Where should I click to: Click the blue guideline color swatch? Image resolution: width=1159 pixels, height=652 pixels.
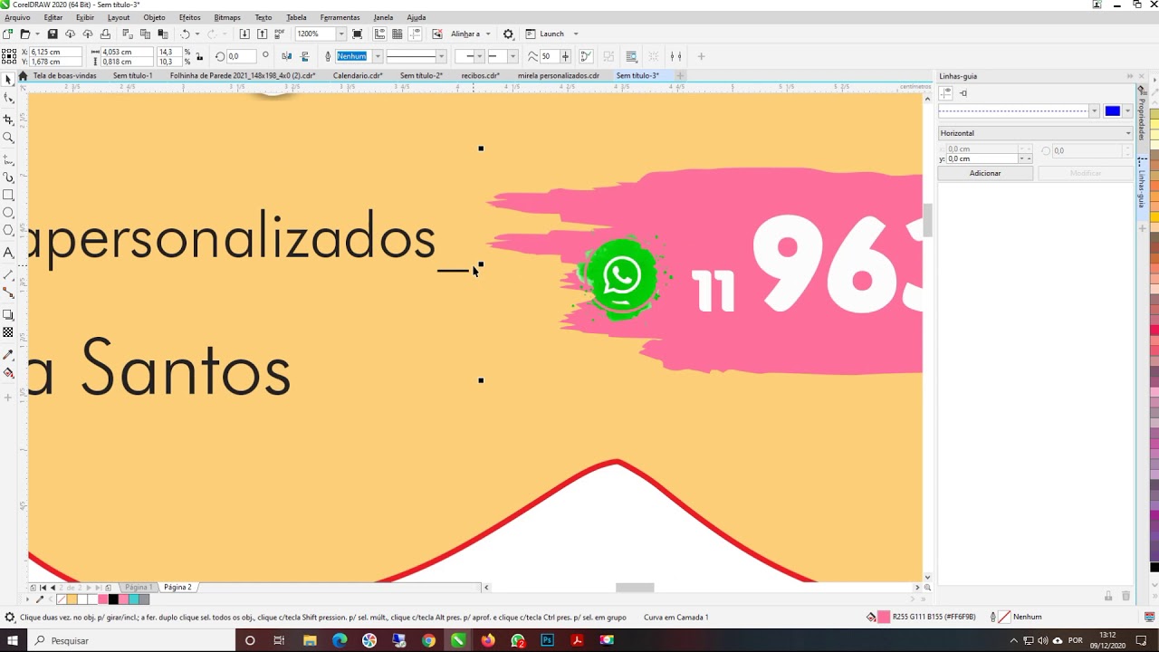coord(1112,110)
